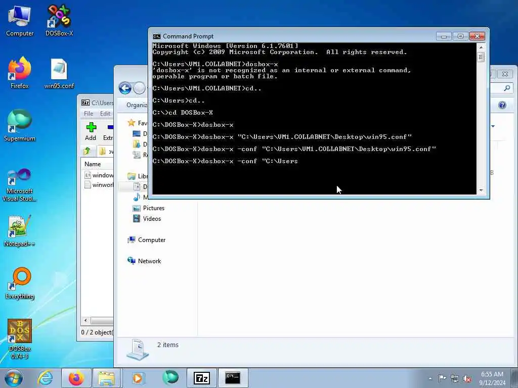Go up one folder in 7-Zip
The image size is (518, 388).
[x=87, y=151]
